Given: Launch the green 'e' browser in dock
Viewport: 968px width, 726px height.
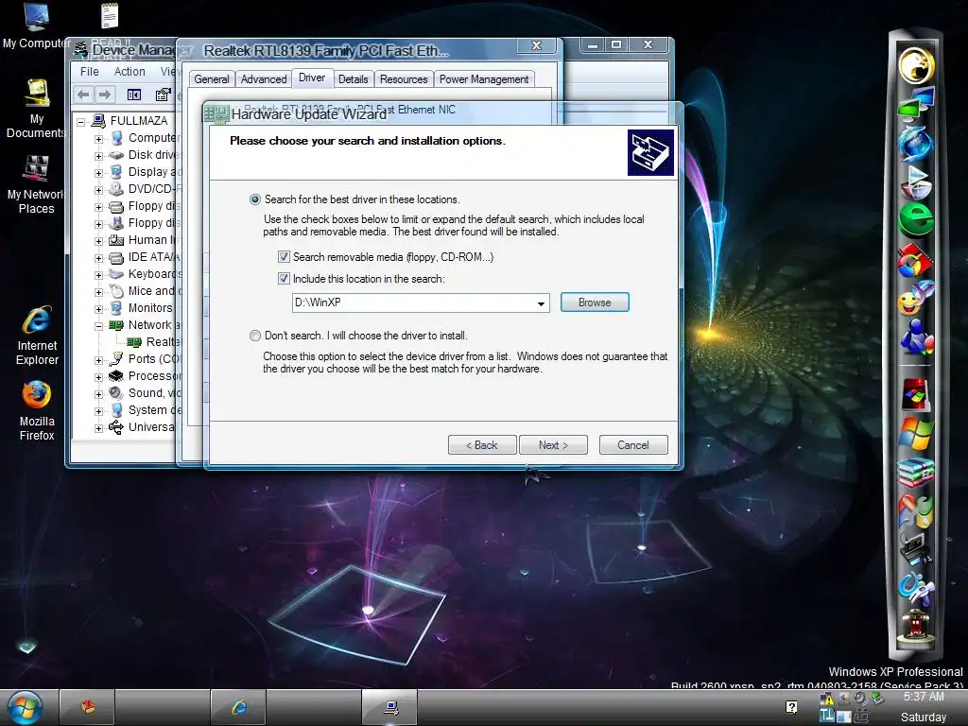Looking at the screenshot, I should click(x=916, y=220).
